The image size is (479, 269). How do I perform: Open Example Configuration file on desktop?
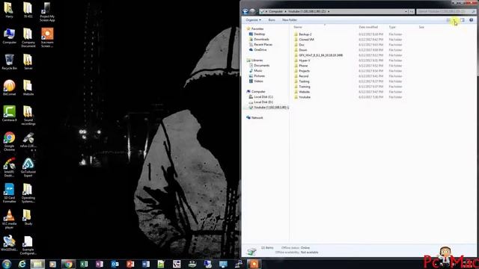28,245
